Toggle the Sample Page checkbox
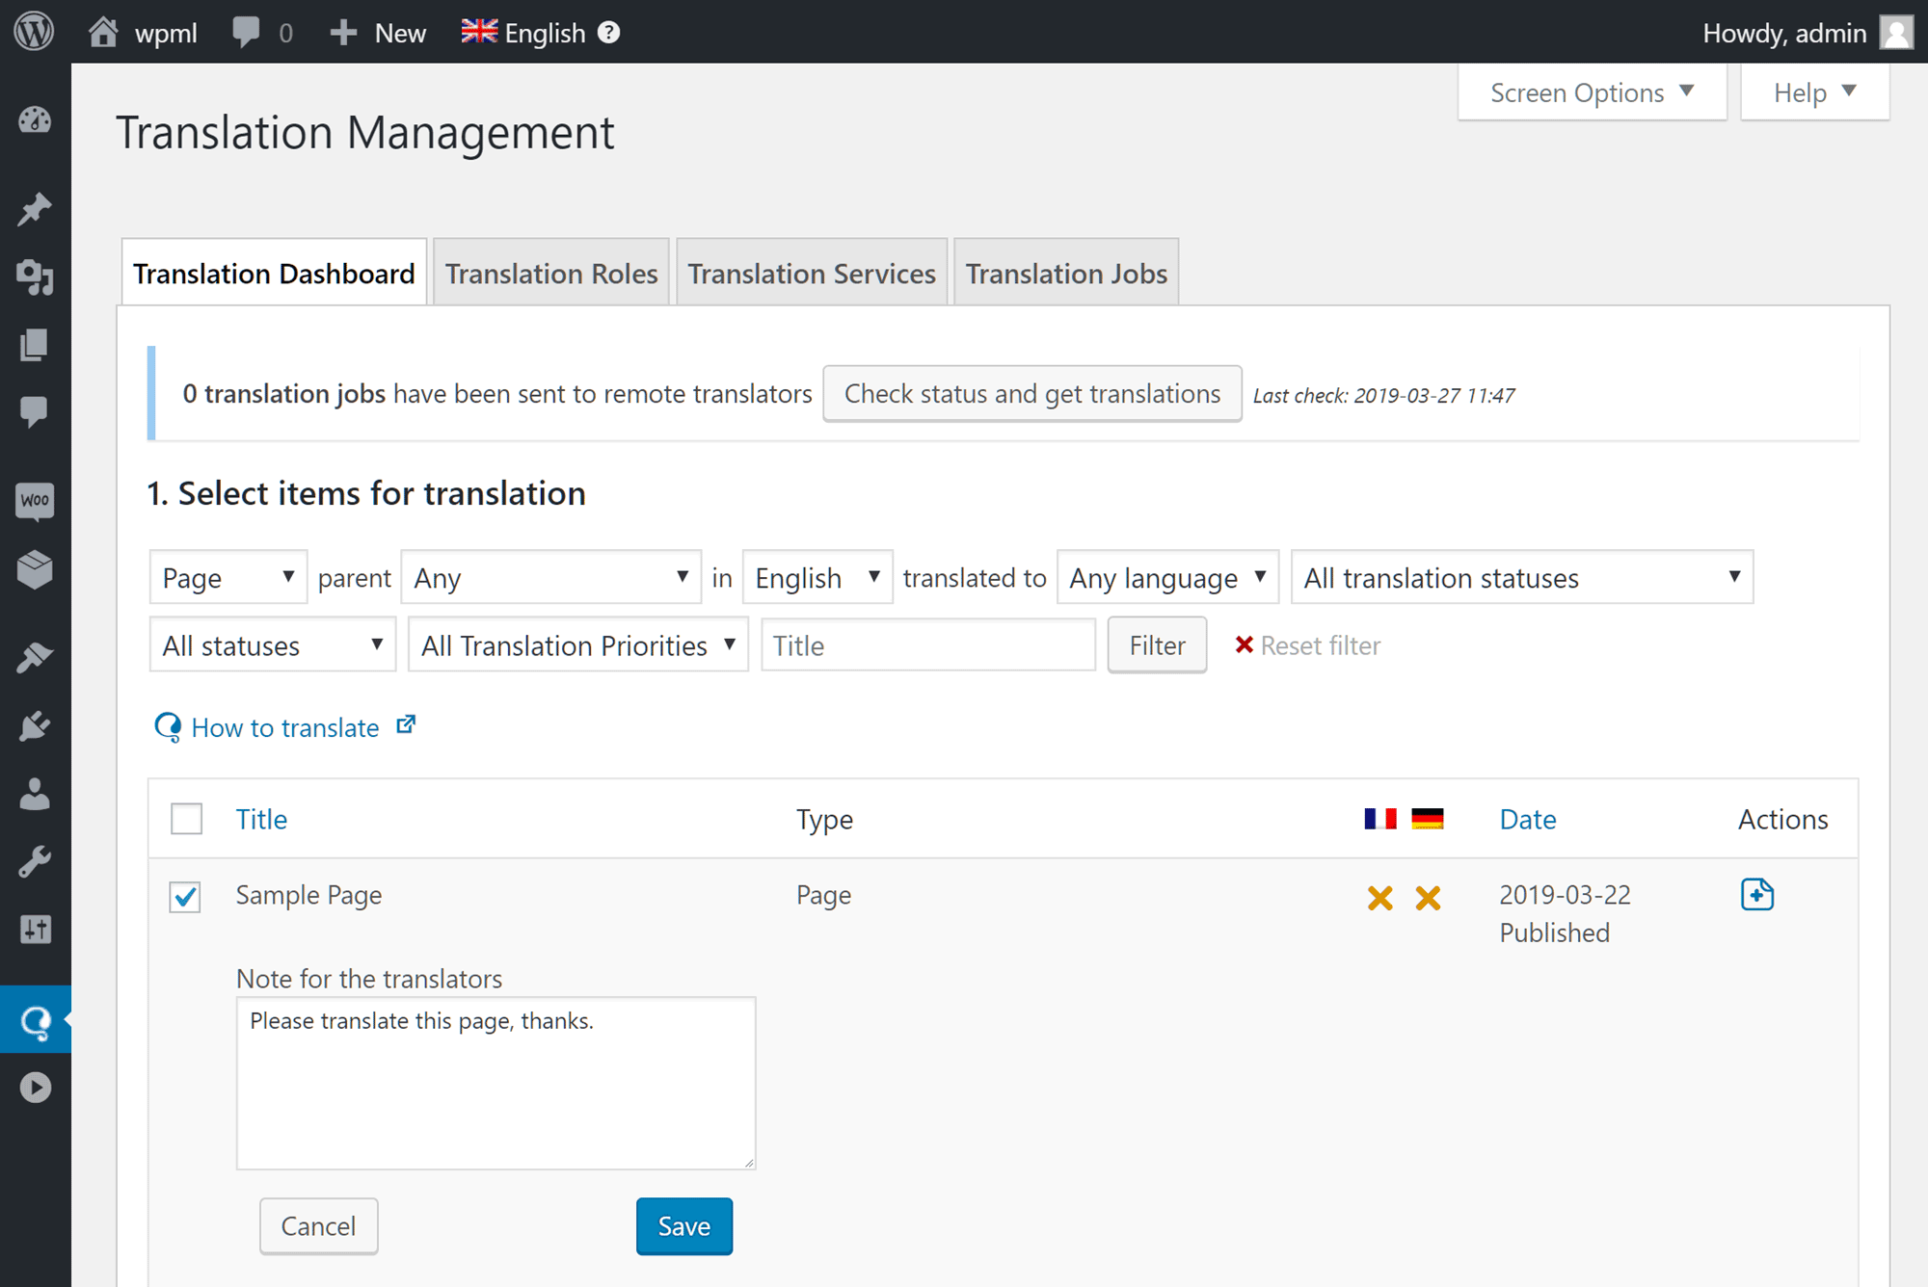 point(184,896)
